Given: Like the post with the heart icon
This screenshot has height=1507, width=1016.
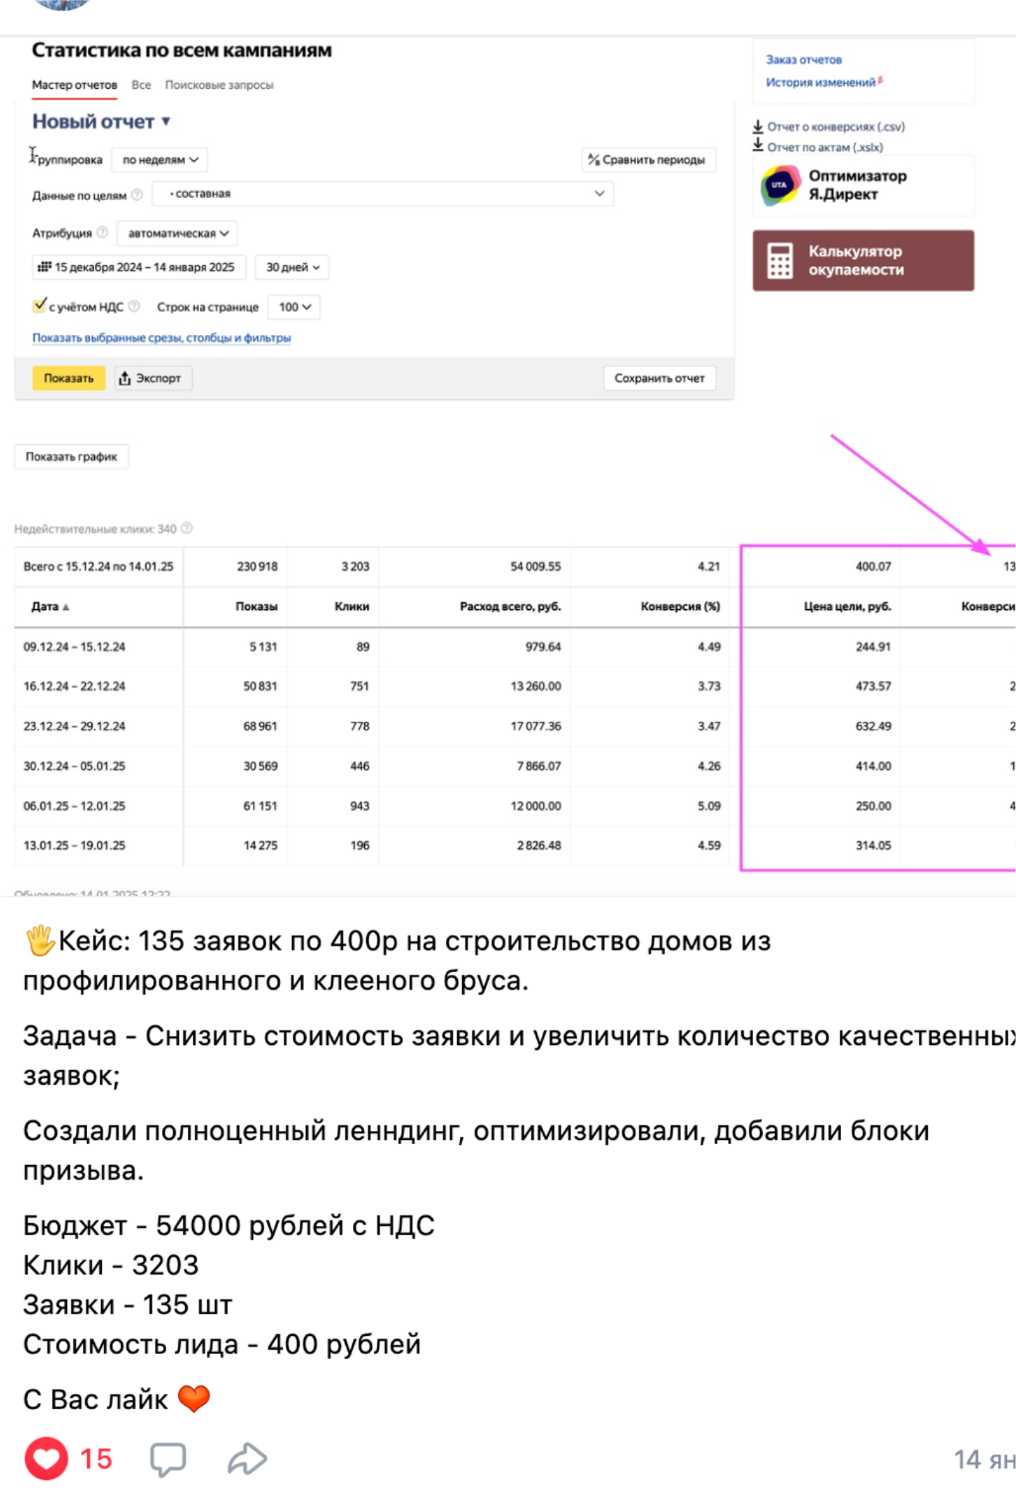Looking at the screenshot, I should tap(46, 1459).
